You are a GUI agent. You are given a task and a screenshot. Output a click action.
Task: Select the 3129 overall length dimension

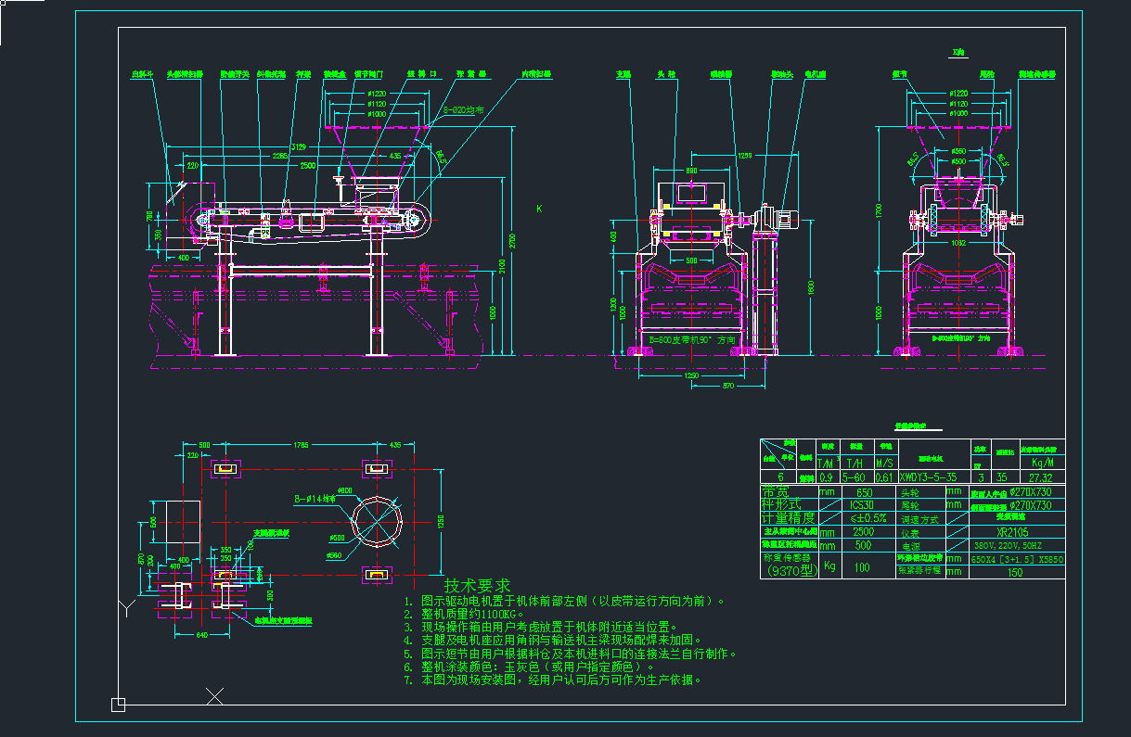click(x=298, y=146)
